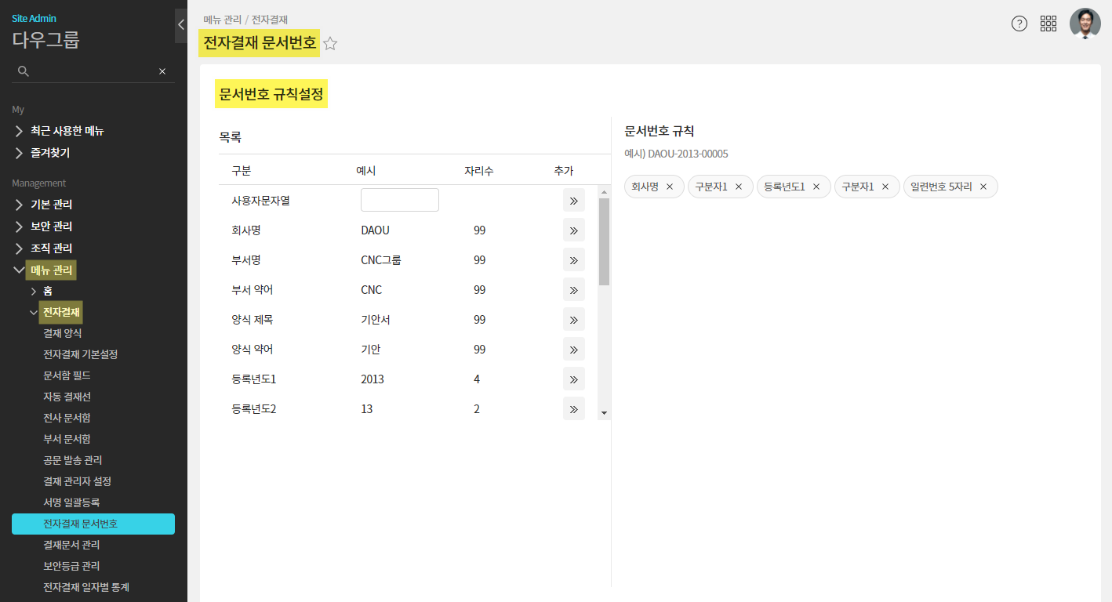Go to 결재문서 관리 page
This screenshot has width=1112, height=602.
click(x=71, y=545)
